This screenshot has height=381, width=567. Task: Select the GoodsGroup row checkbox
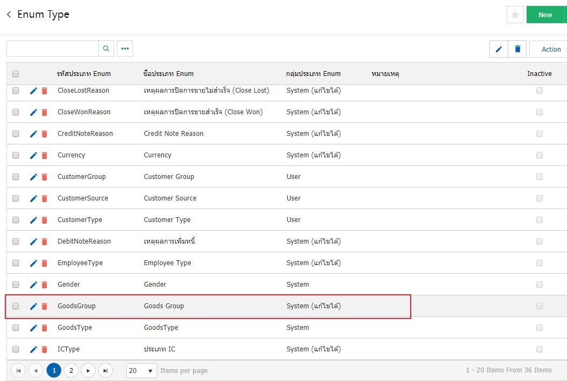pyautogui.click(x=16, y=306)
